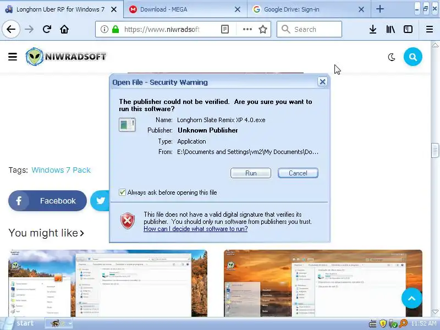Image resolution: width=440 pixels, height=330 pixels.
Task: Click the page vertical scrollbar thumb
Action: click(x=435, y=150)
